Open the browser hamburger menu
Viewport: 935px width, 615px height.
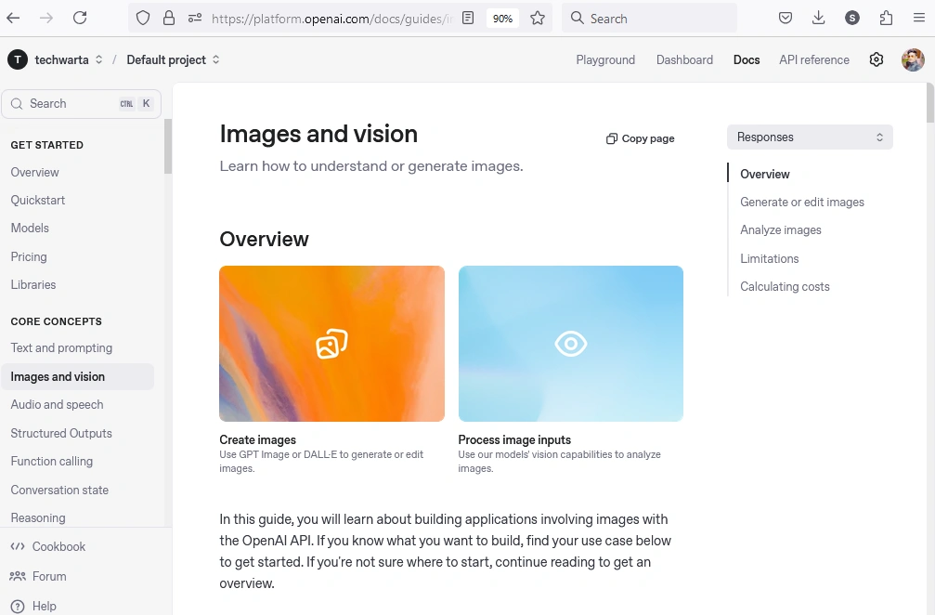click(x=919, y=18)
